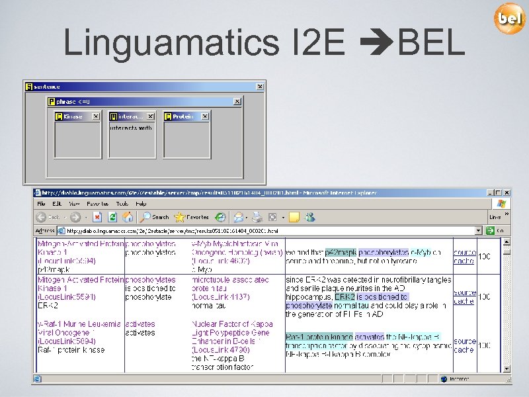Open the Mail button dropdown arrow
The height and width of the screenshot is (397, 529).
coord(246,218)
